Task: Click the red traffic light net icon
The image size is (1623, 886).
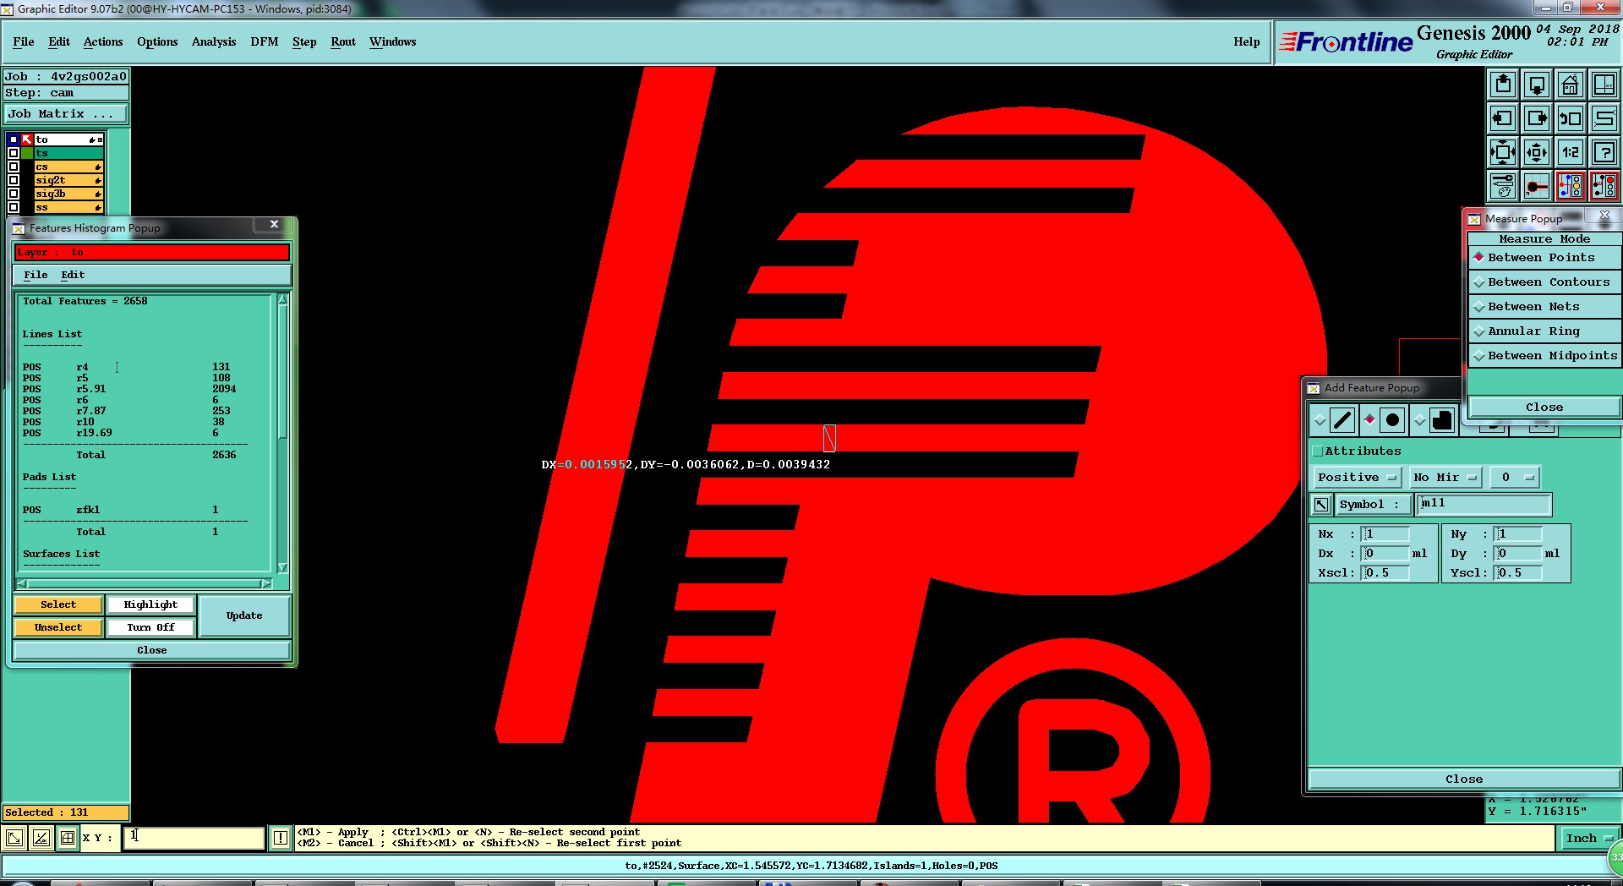Action: click(1604, 186)
